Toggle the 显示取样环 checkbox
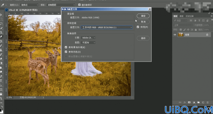213x114 pixels. click(x=79, y=5)
